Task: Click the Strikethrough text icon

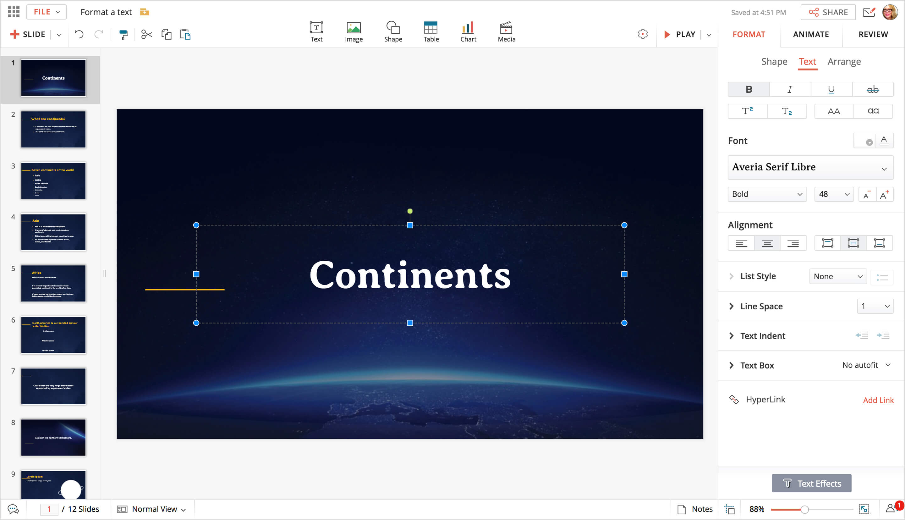Action: coord(873,89)
